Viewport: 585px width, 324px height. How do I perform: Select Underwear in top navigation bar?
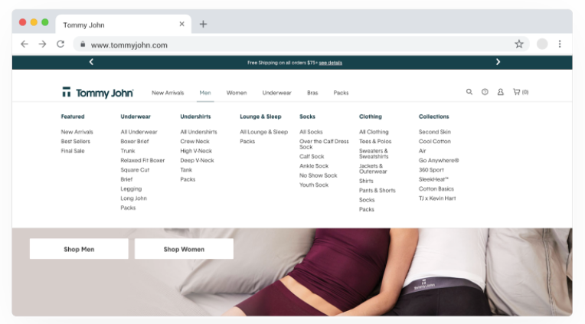tap(277, 93)
